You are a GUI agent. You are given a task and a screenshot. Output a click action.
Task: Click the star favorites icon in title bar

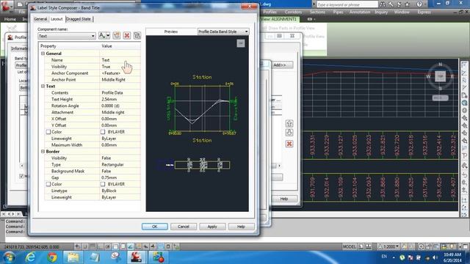[407, 4]
